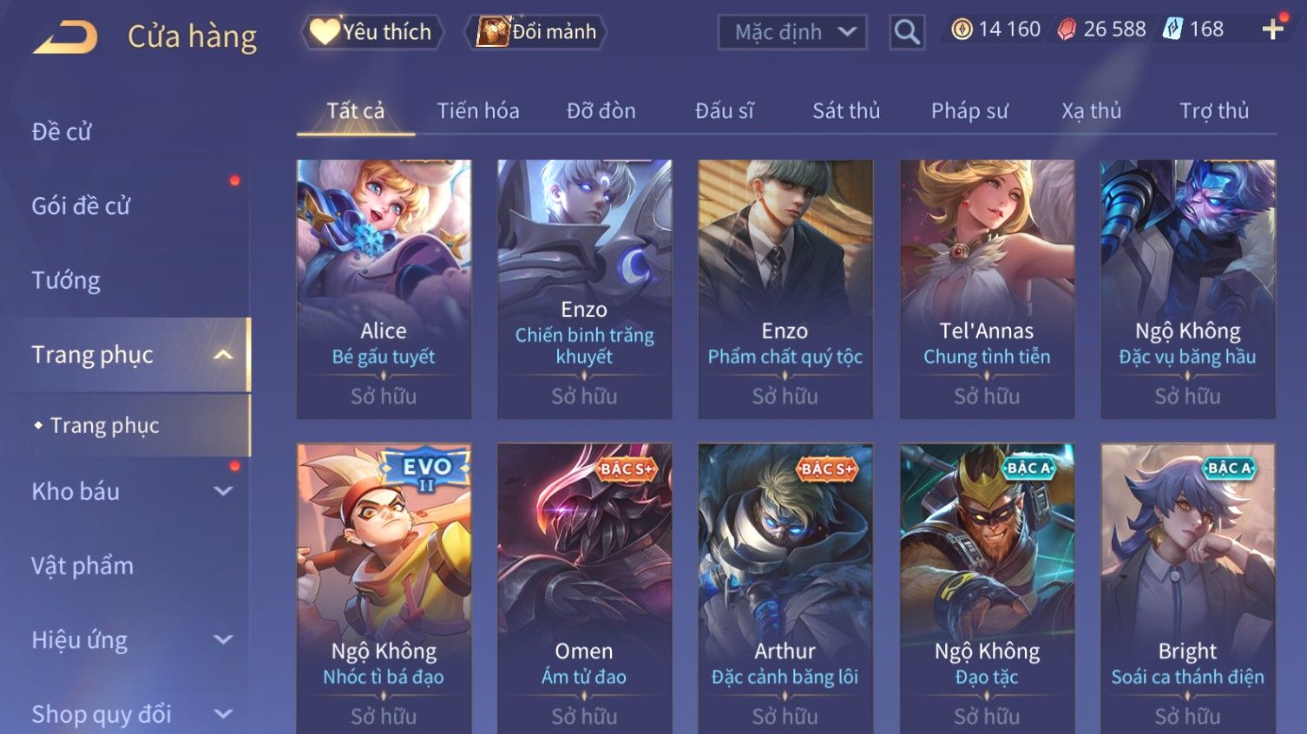Collapse the Trang phục sidebar section
Image resolution: width=1307 pixels, height=734 pixels.
click(223, 355)
